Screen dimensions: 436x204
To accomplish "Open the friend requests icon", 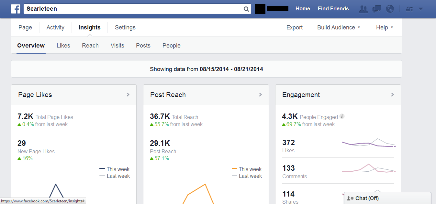I will click(x=363, y=9).
